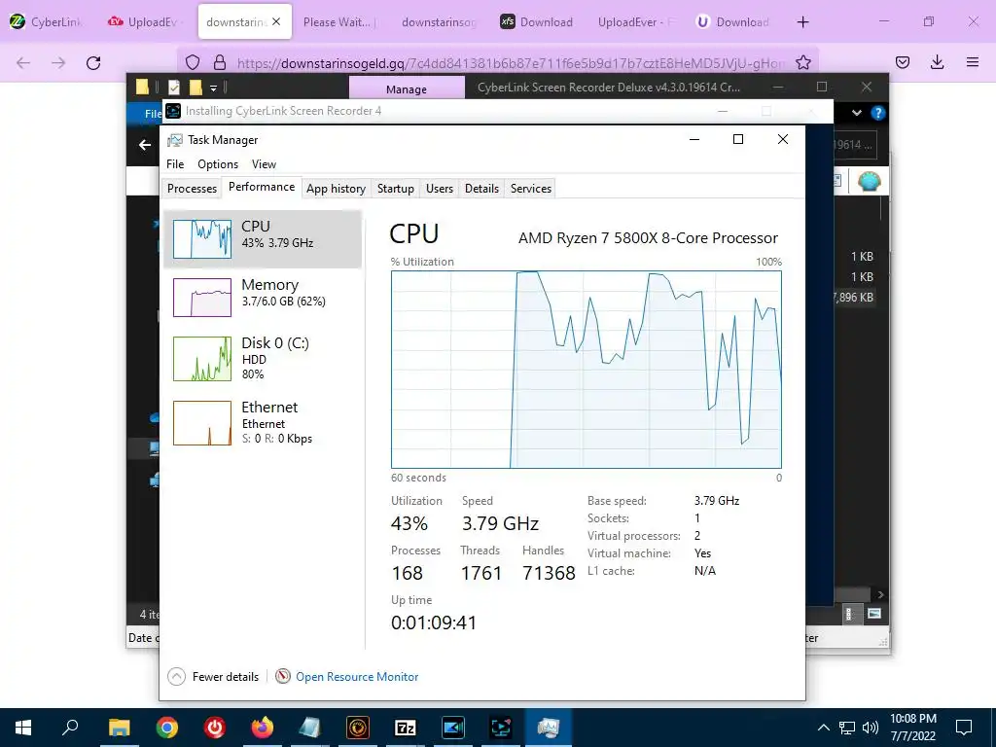The height and width of the screenshot is (747, 996).
Task: Launch Google Chrome from the taskbar
Action: (x=167, y=728)
